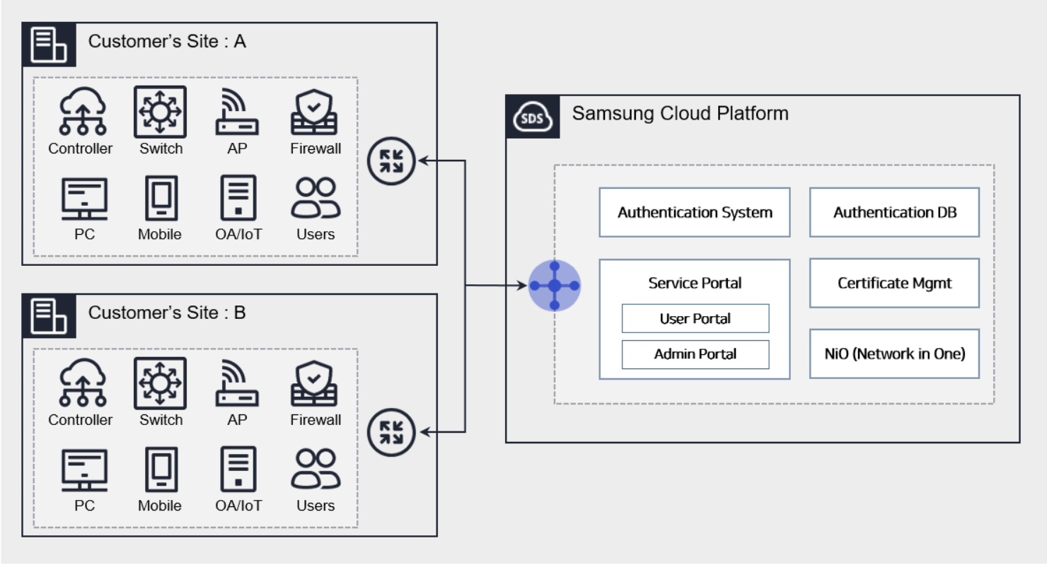Select the Authentication System box
Screen dimensions: 1047x565
(694, 212)
